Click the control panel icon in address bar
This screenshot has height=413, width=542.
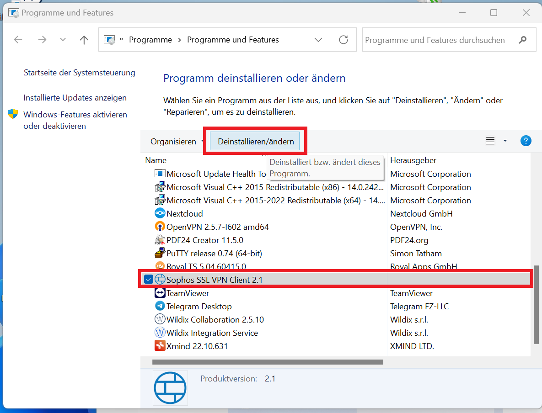(109, 40)
